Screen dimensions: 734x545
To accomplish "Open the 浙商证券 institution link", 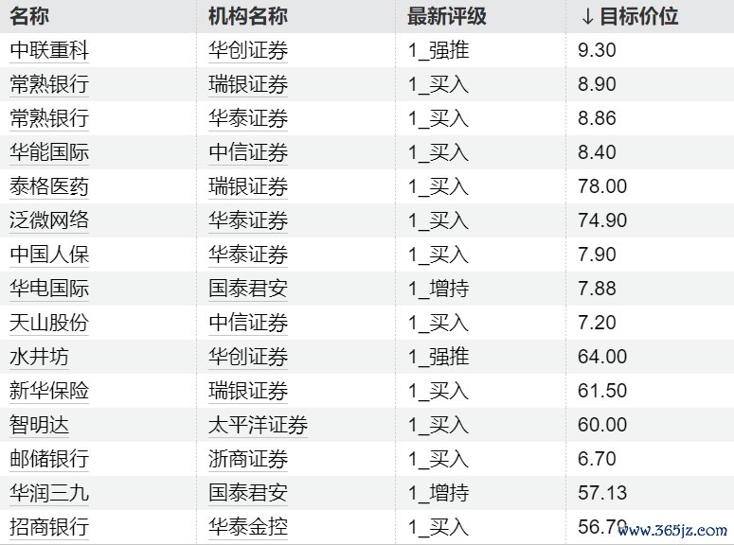I will [247, 459].
